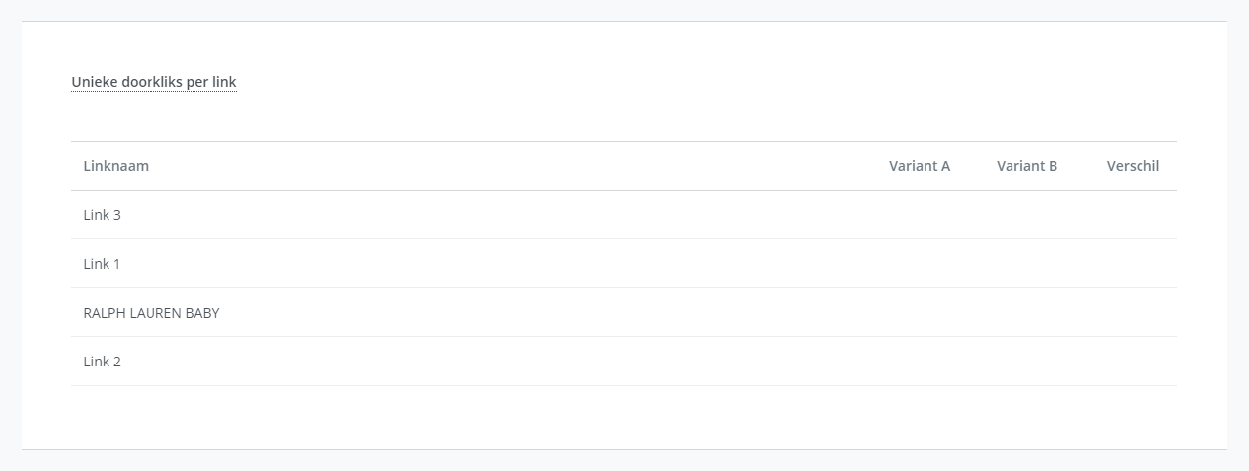This screenshot has width=1249, height=471.
Task: Click Verschil cell in Link 3 row
Action: click(1133, 215)
